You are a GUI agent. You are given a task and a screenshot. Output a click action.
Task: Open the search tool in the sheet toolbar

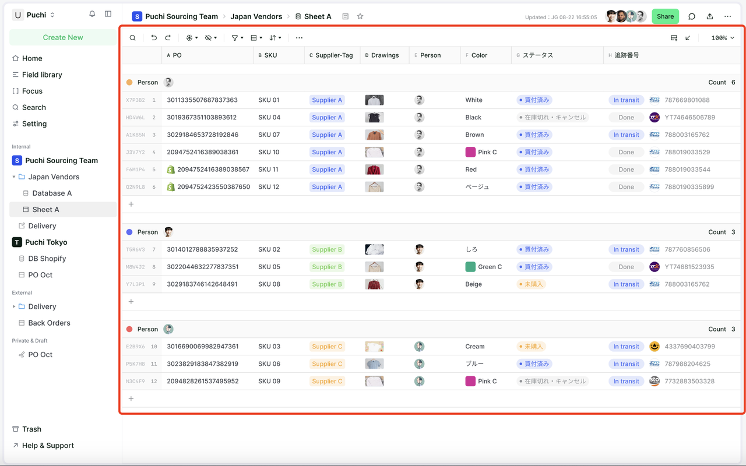click(133, 38)
